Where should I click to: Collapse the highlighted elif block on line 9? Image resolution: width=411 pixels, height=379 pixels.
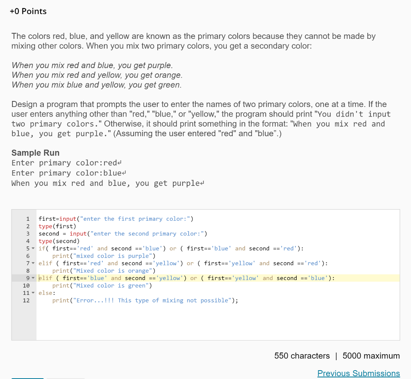coord(33,278)
